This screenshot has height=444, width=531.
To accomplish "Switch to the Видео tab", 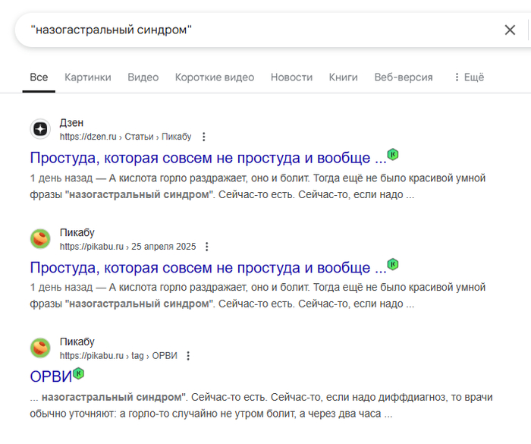I will (x=143, y=77).
